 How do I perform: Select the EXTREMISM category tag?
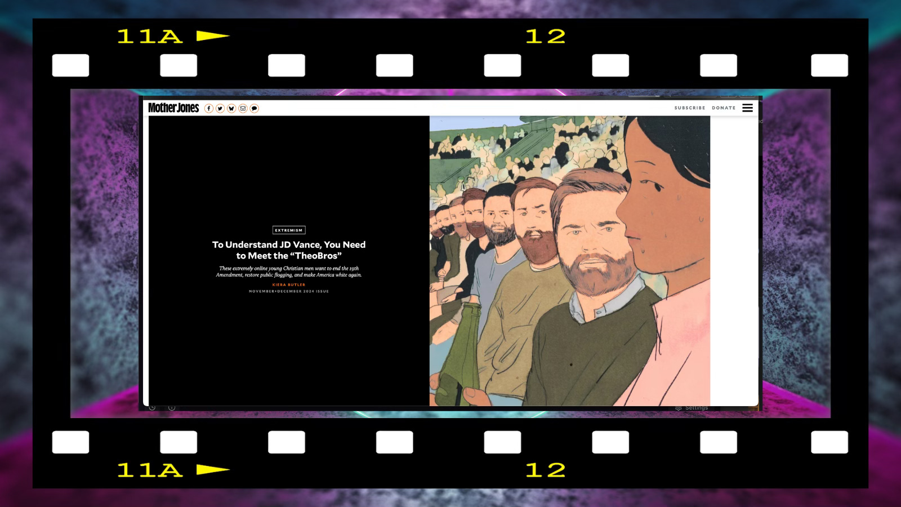(x=289, y=230)
